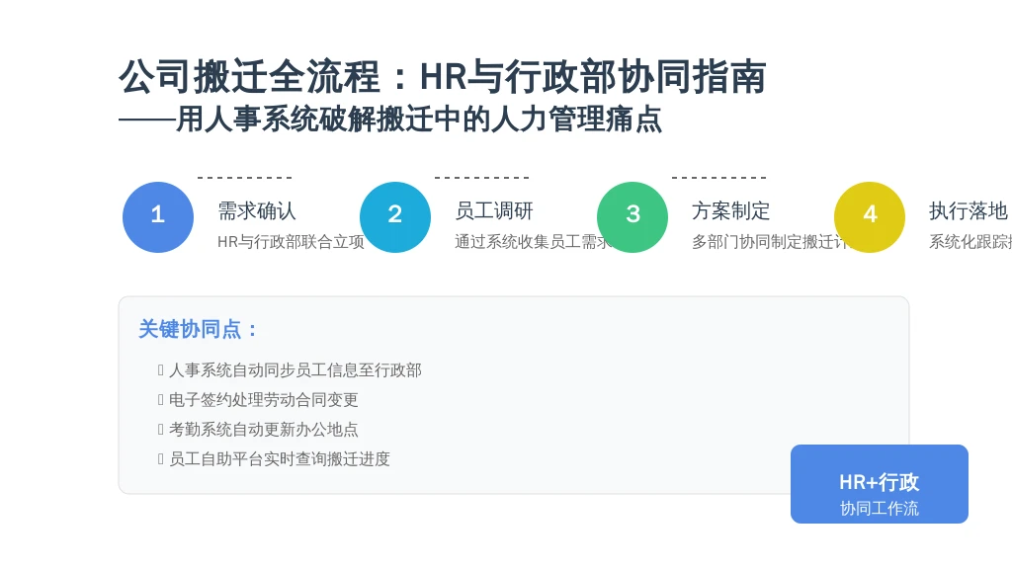The width and height of the screenshot is (1012, 569).
Task: Click the green stage progress indicator circle
Action: (x=632, y=217)
